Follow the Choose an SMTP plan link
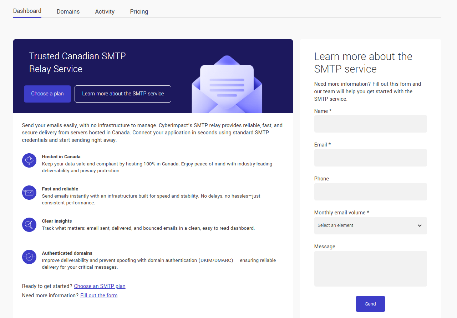 [x=100, y=286]
